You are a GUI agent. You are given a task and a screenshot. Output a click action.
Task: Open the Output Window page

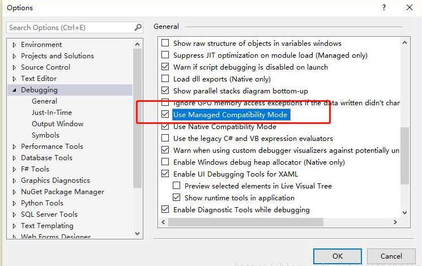(x=58, y=124)
